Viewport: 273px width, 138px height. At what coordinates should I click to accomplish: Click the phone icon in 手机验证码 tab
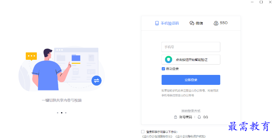[x=157, y=23]
